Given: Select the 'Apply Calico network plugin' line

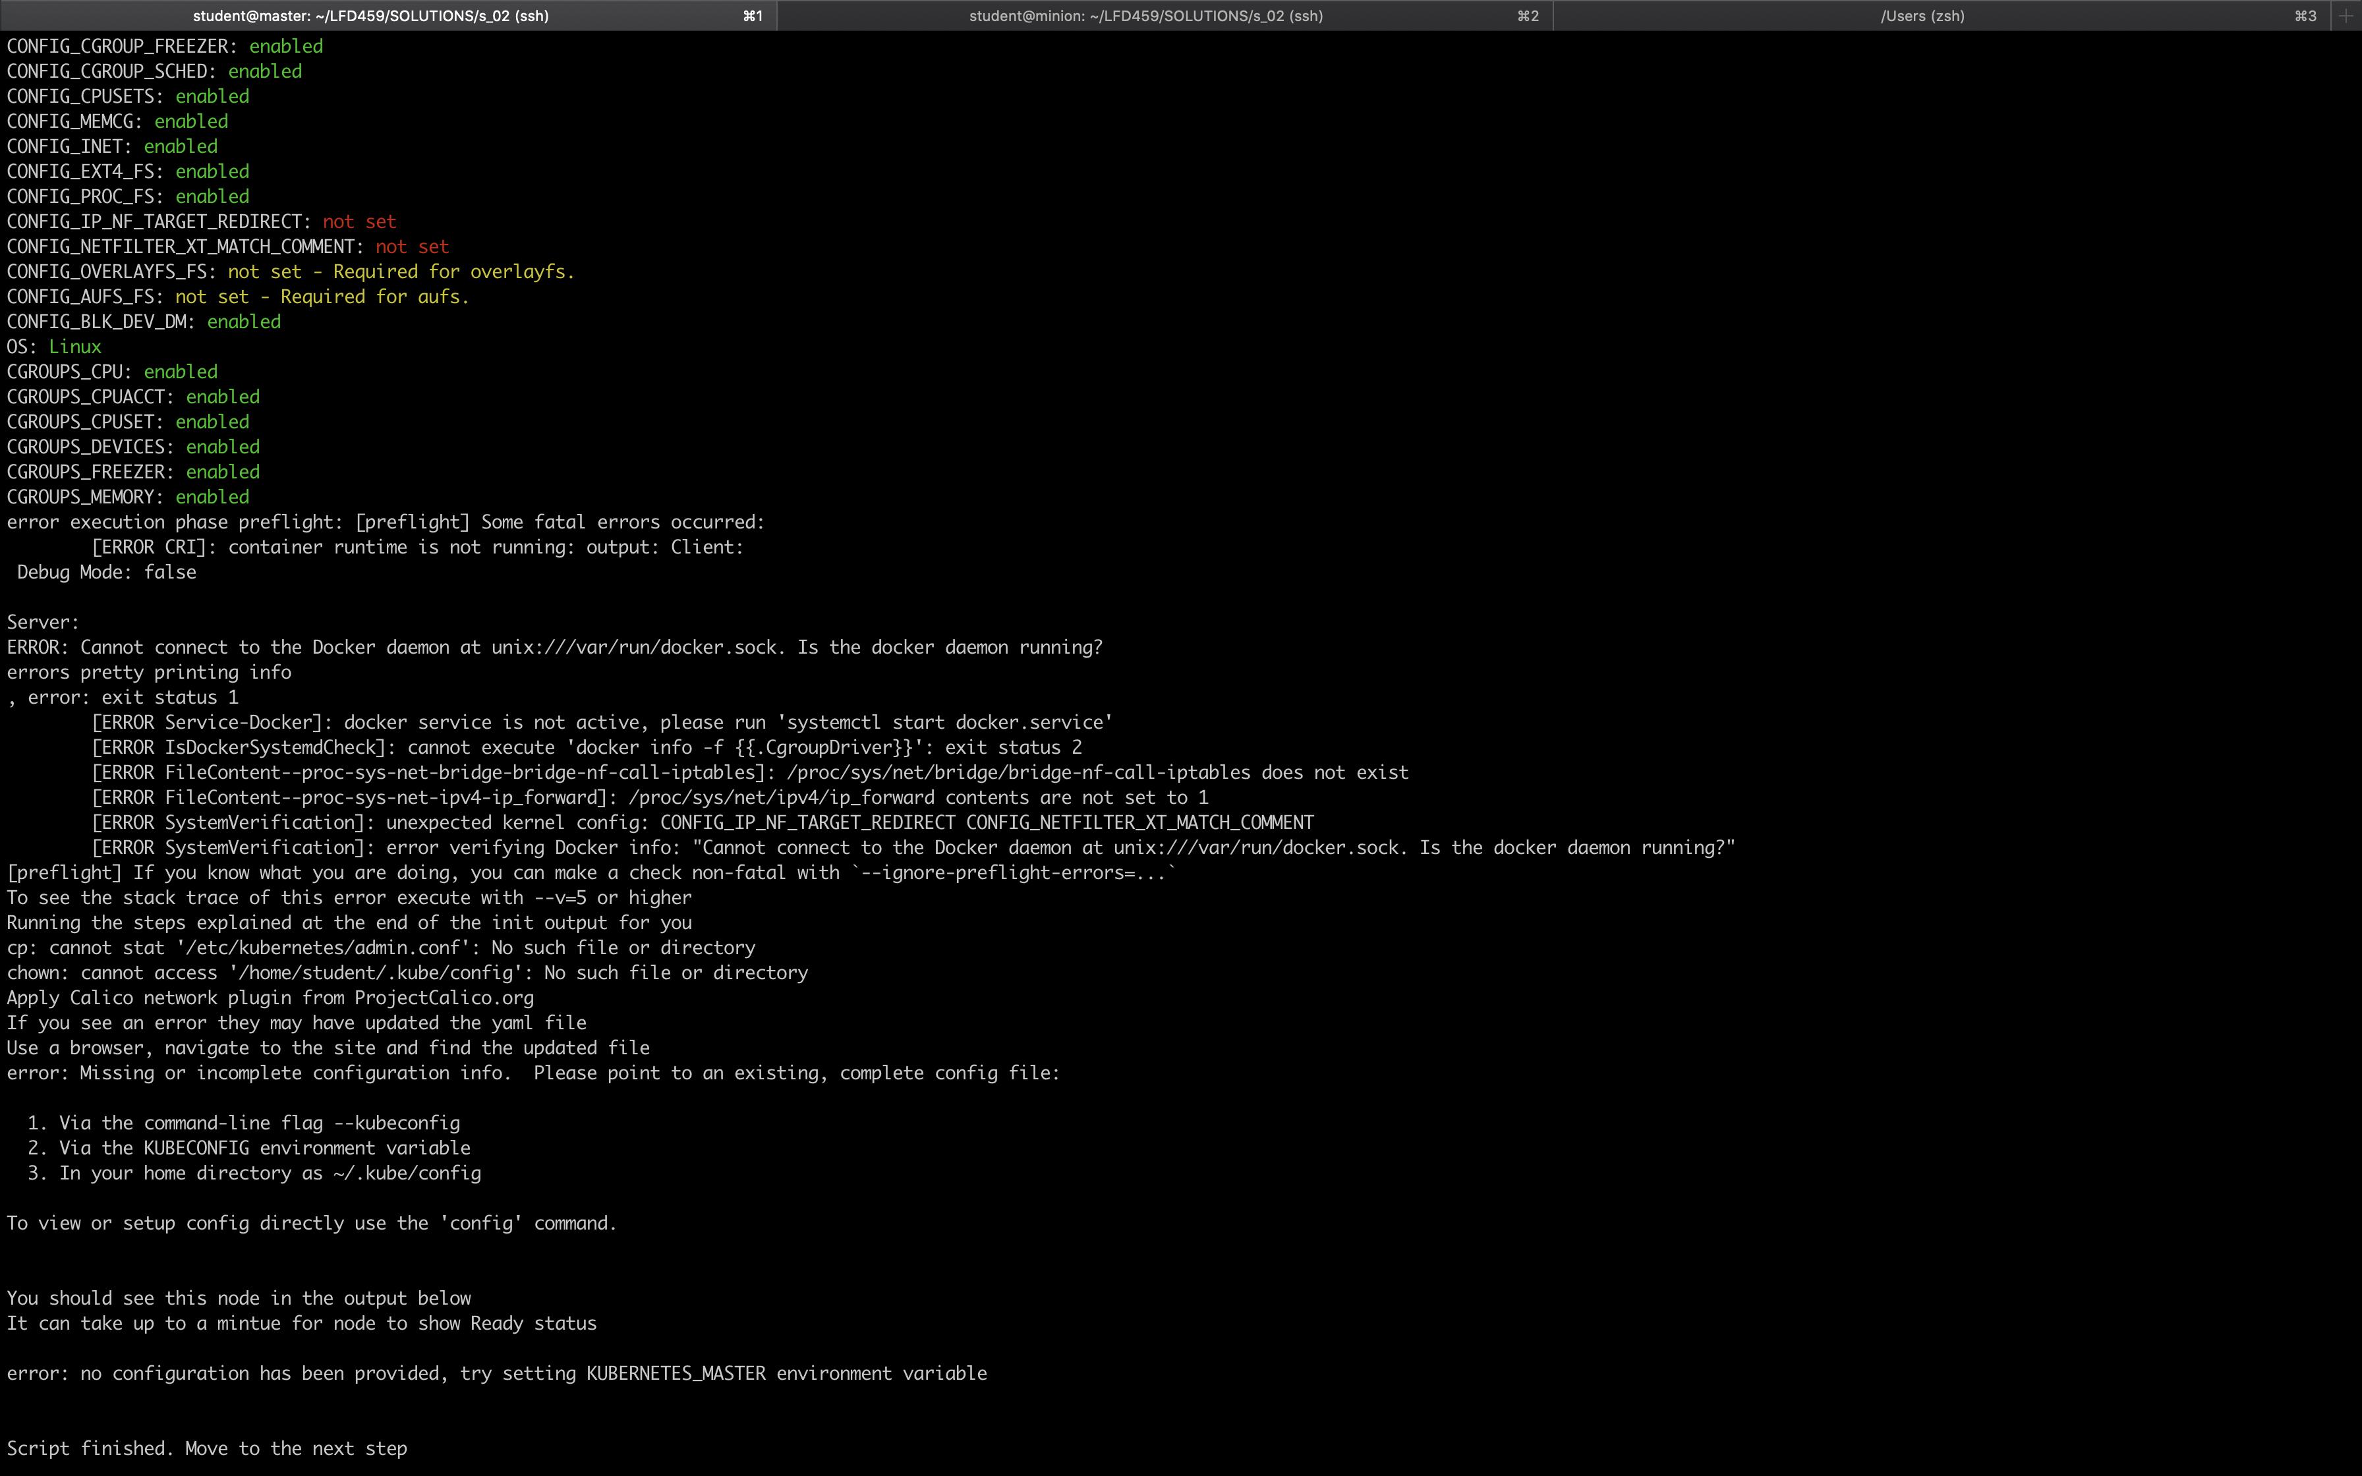Looking at the screenshot, I should click(x=270, y=998).
